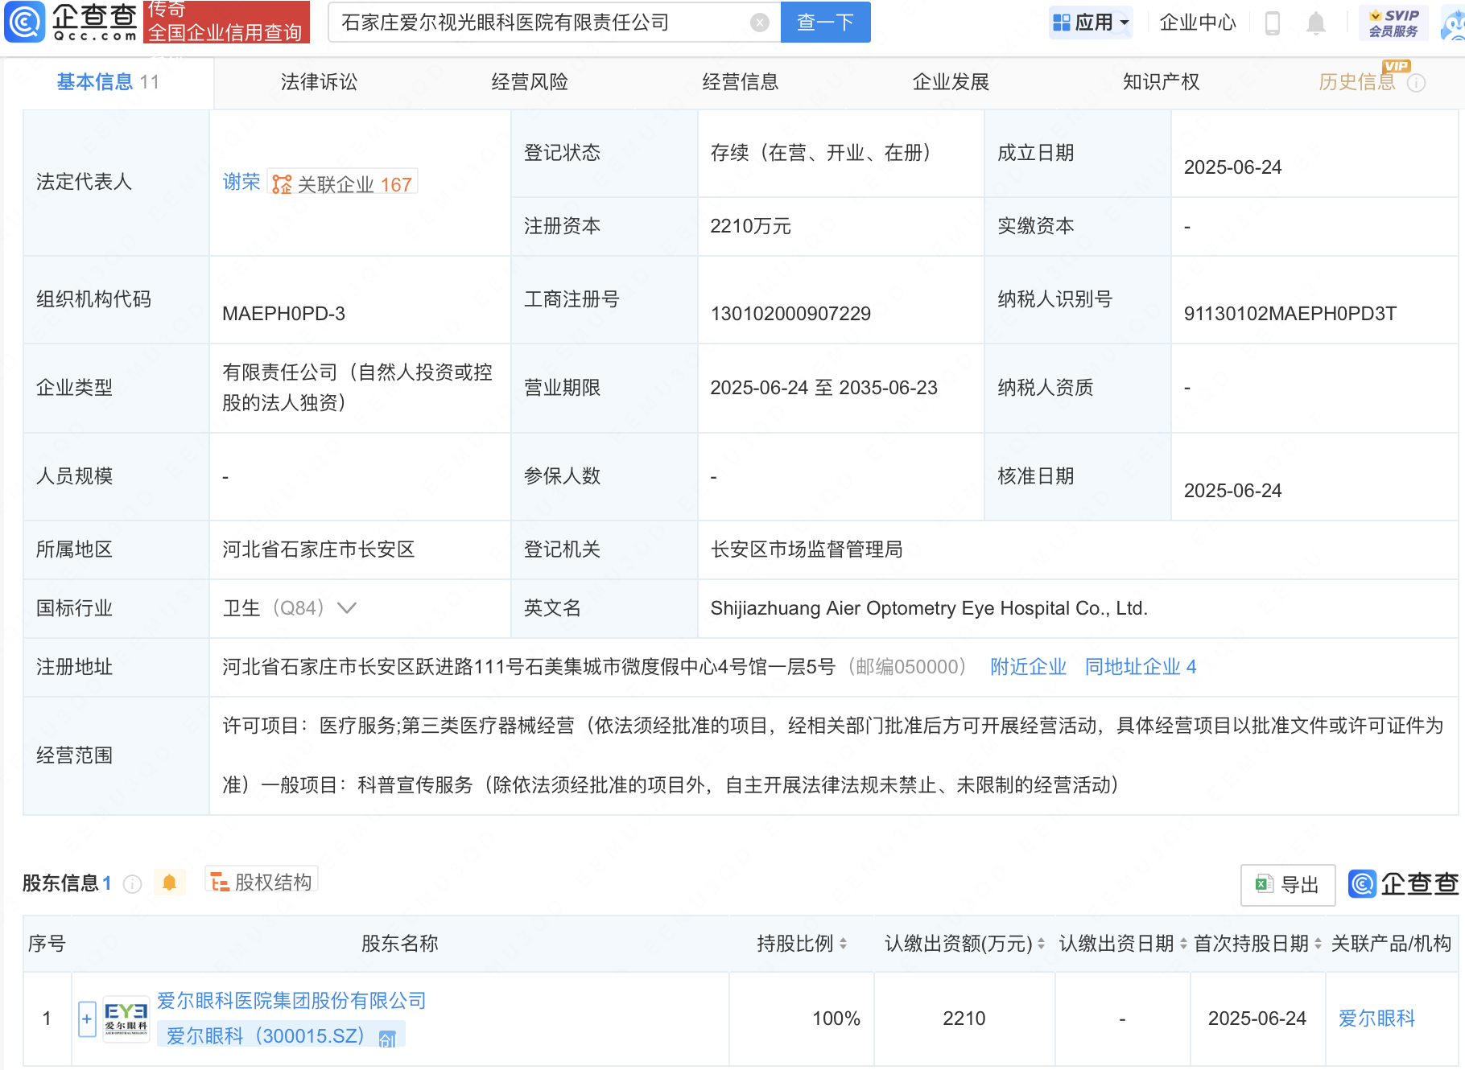Click the Qcc.com logo icon
The image size is (1465, 1070).
click(24, 22)
